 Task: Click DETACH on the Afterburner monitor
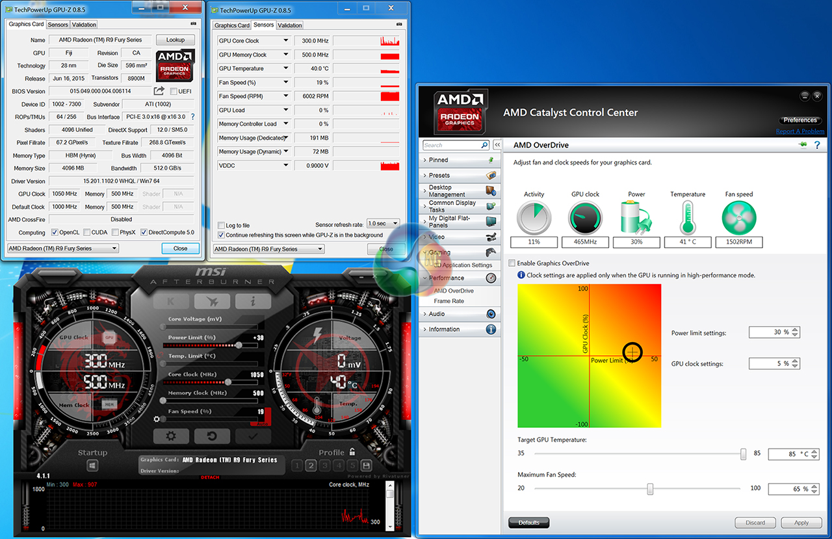coord(210,477)
